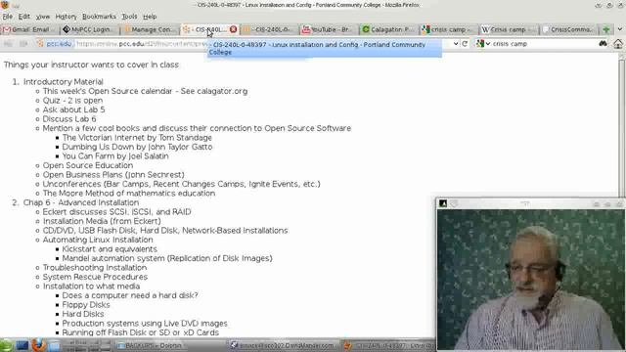This screenshot has height=352, width=626.
Task: Select 'Kickstart and equivalents' text
Action: (x=110, y=249)
